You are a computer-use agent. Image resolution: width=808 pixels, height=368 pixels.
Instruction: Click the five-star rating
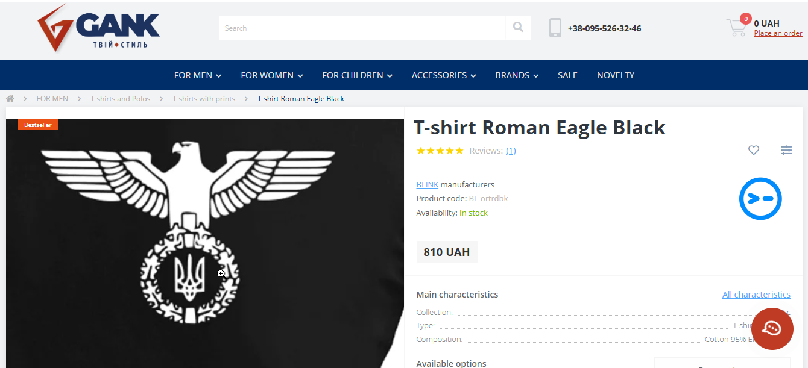(x=440, y=151)
